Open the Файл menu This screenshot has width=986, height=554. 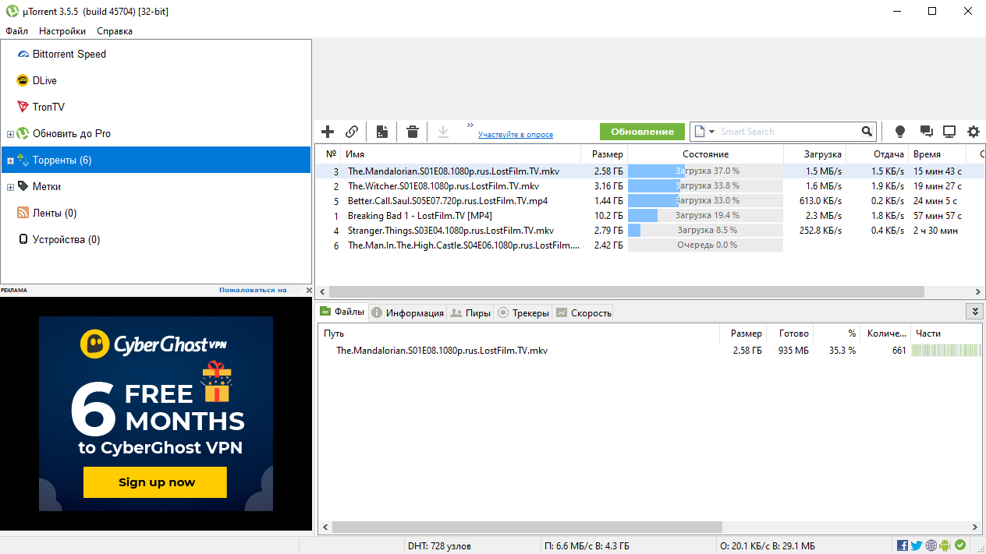coord(16,31)
